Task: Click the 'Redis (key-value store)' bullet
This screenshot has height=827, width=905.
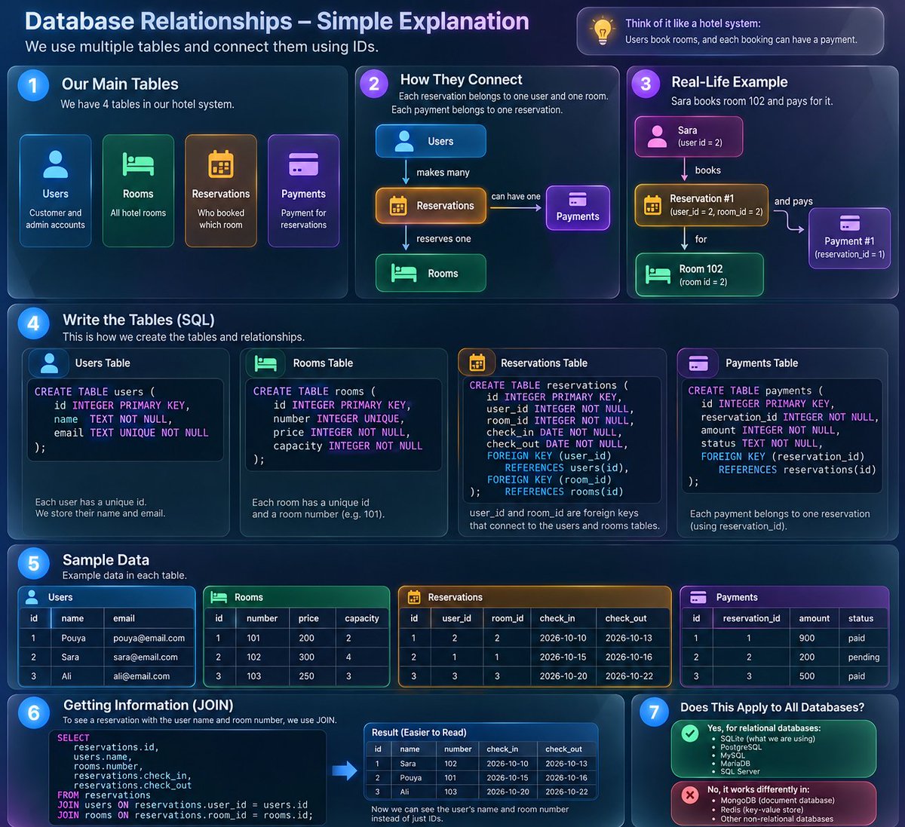Action: [x=762, y=810]
